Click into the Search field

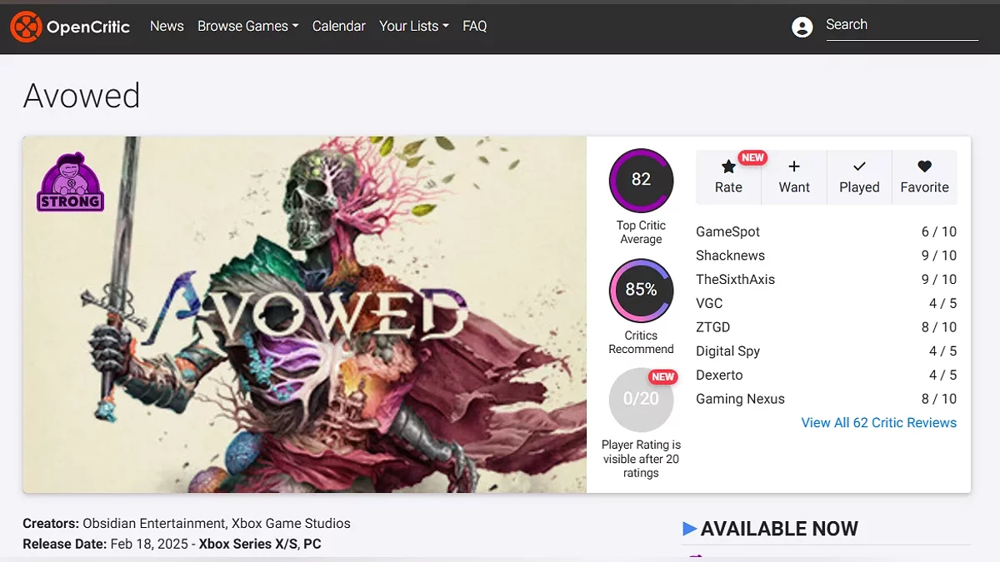pos(901,25)
